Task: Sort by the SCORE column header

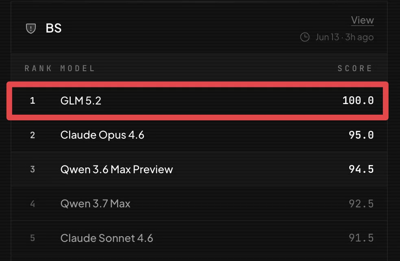Action: [355, 68]
